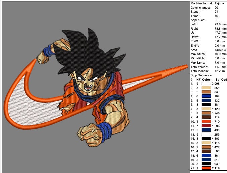Click black swatch in stop 14

(206, 139)
